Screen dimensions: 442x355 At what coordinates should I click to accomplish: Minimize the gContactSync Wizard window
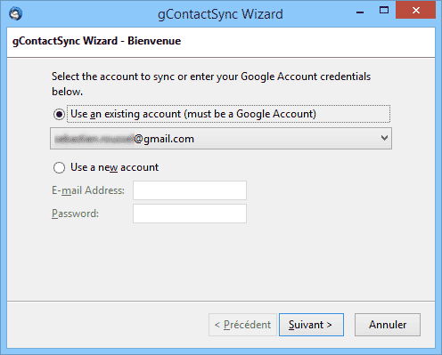tap(360, 12)
